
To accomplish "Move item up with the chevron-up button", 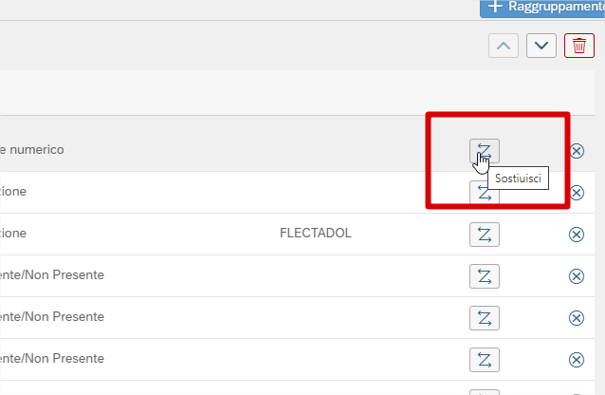I will [504, 46].
